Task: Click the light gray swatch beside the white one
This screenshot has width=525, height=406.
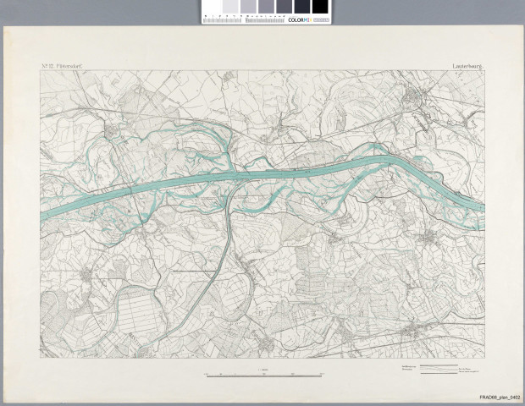Action: tap(229, 7)
